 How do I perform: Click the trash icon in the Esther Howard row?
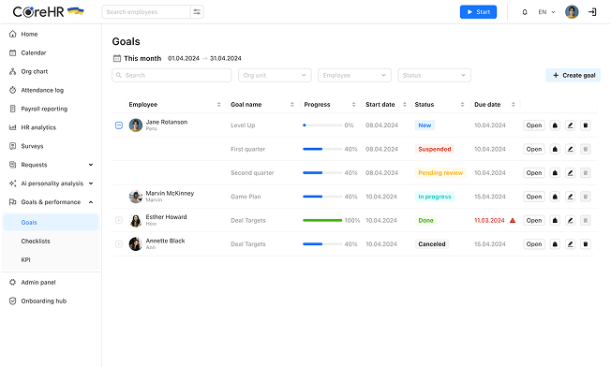[x=586, y=220]
